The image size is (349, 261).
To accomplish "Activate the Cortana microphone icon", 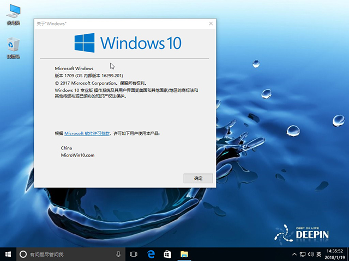I will point(118,254).
